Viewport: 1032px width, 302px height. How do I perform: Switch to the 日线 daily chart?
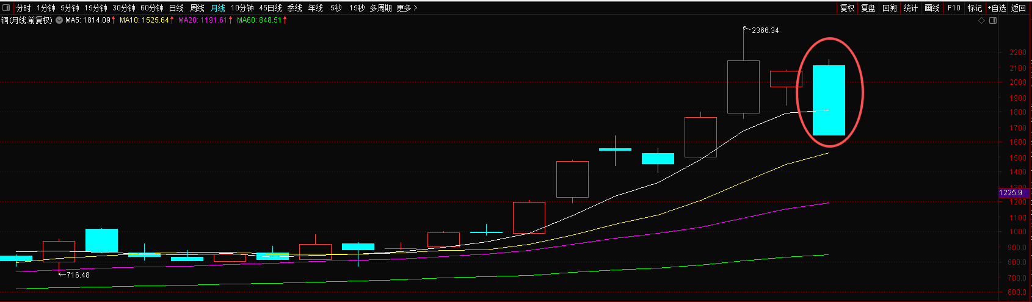pyautogui.click(x=176, y=8)
